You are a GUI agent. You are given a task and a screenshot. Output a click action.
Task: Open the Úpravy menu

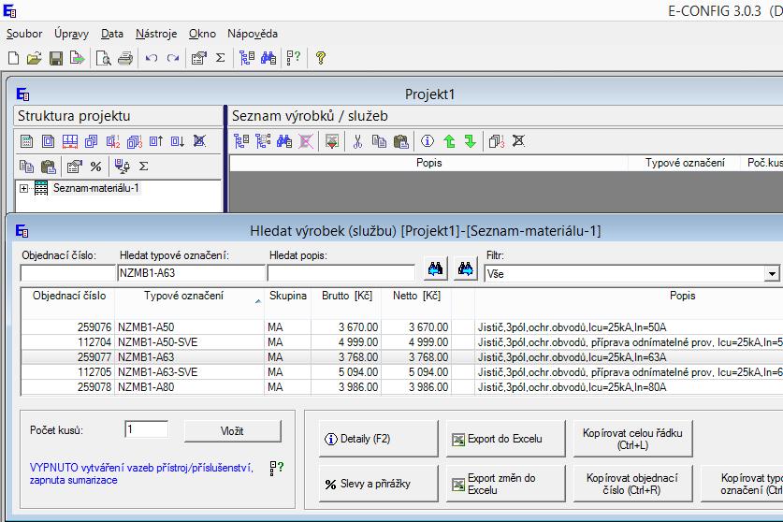coord(71,34)
